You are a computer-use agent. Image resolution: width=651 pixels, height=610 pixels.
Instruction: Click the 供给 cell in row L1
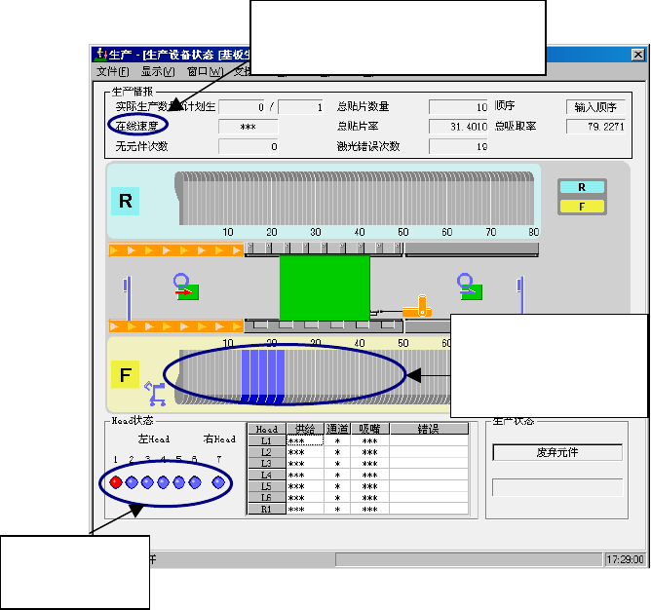(x=305, y=440)
